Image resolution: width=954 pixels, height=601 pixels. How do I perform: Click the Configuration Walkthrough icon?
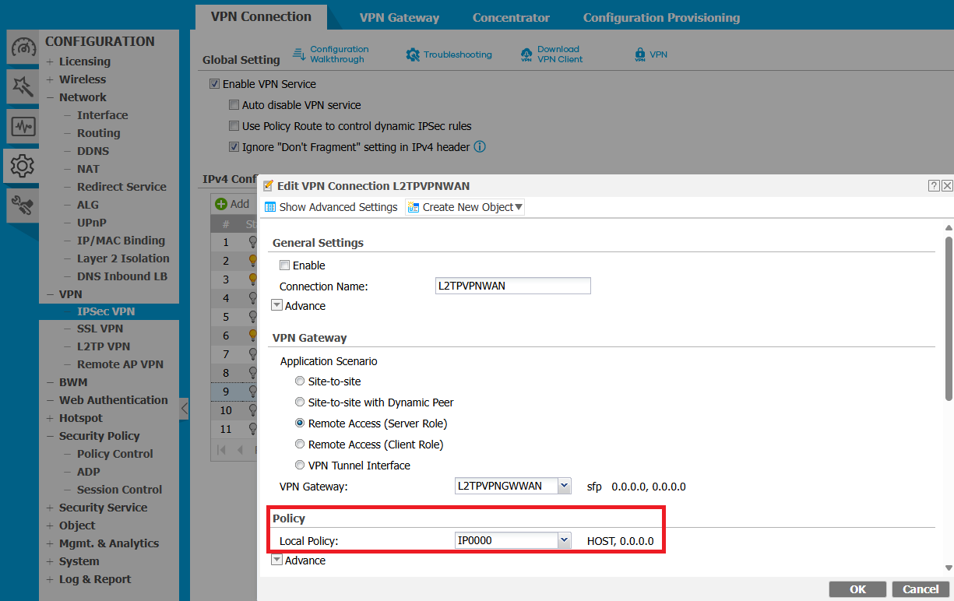tap(299, 54)
